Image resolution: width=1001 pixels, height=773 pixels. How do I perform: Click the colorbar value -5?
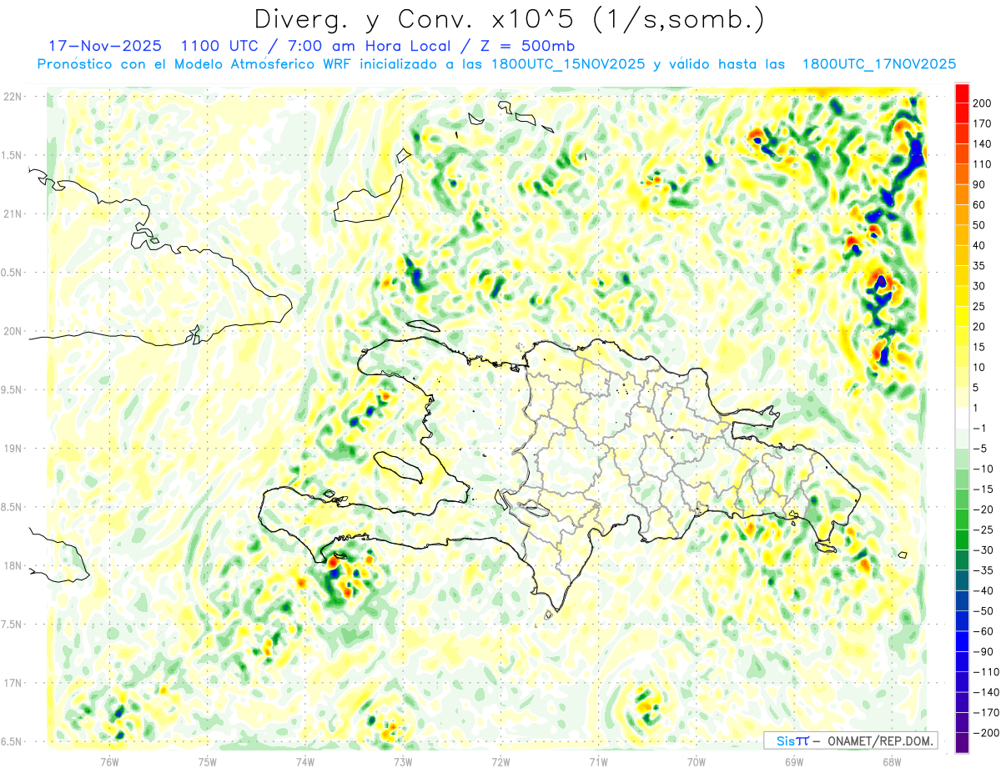point(982,449)
